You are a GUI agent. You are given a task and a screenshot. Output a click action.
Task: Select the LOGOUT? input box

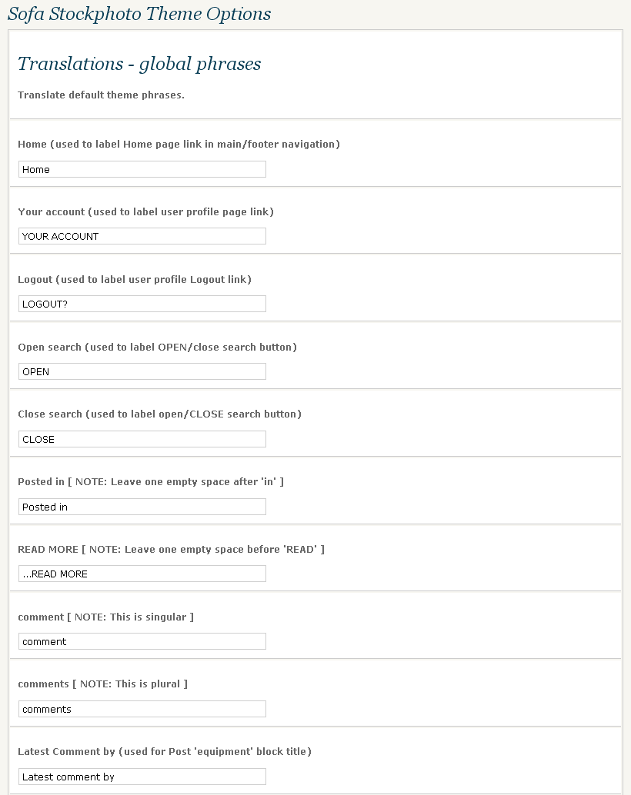[x=142, y=304]
